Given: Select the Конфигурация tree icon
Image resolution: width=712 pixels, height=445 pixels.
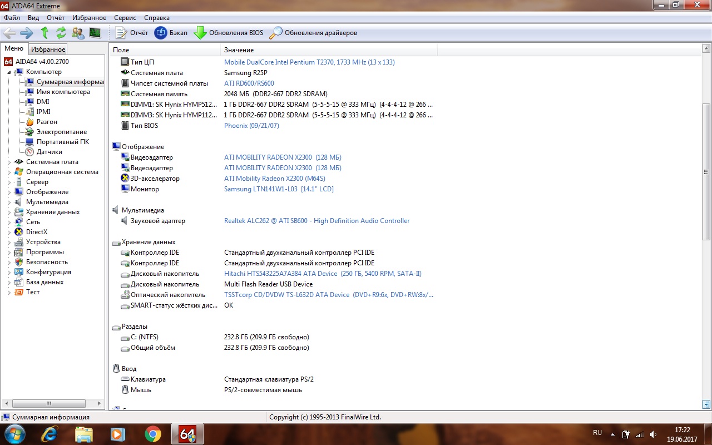Looking at the screenshot, I should click(19, 272).
